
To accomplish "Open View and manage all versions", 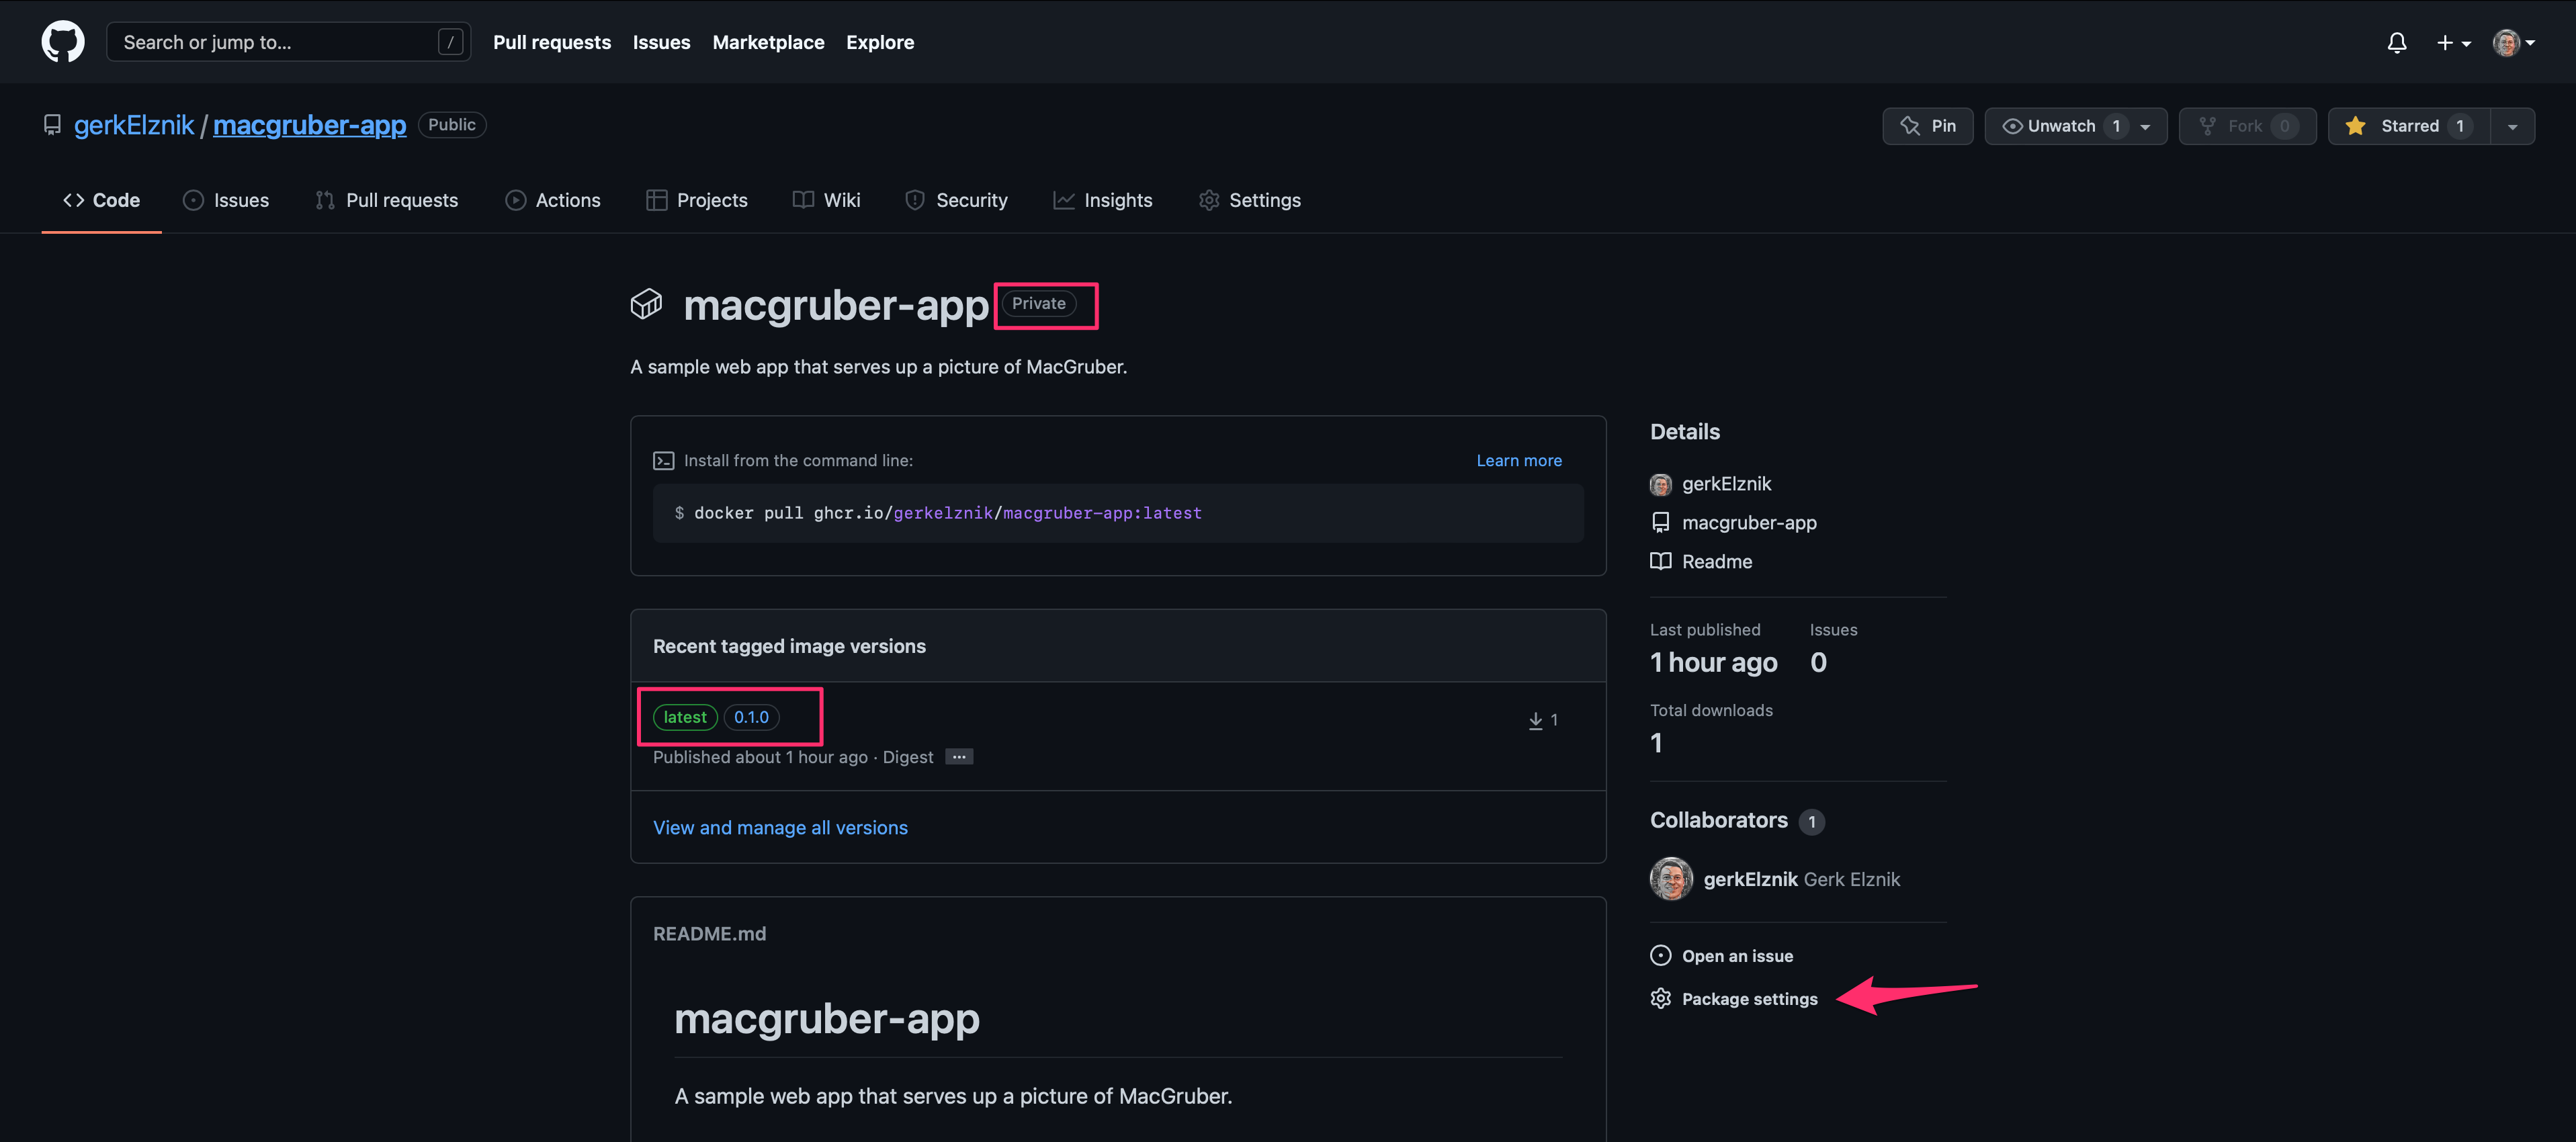I will [780, 827].
